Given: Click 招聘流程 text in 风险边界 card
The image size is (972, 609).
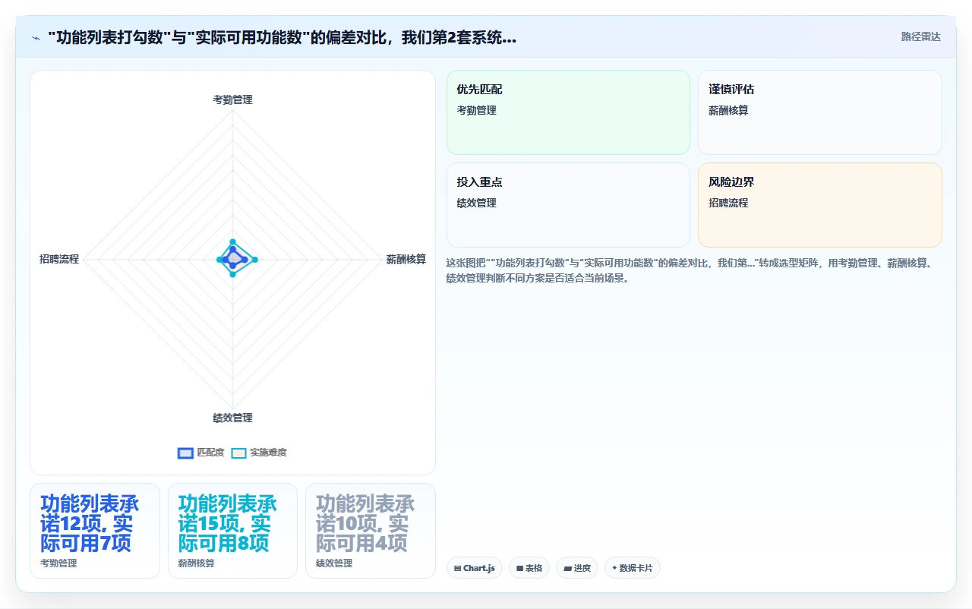Looking at the screenshot, I should (728, 203).
